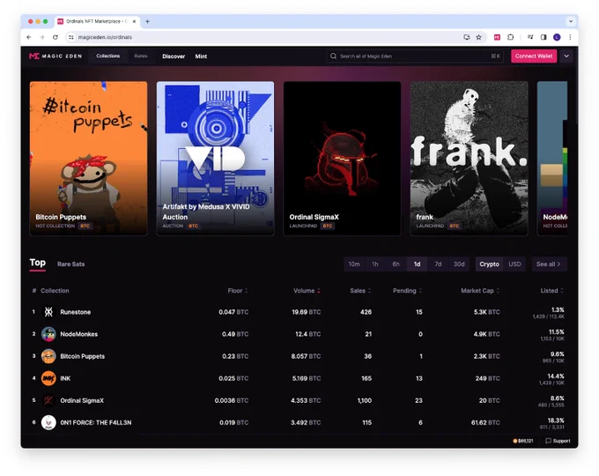View site information icon in address bar
The image size is (599, 476).
(71, 37)
